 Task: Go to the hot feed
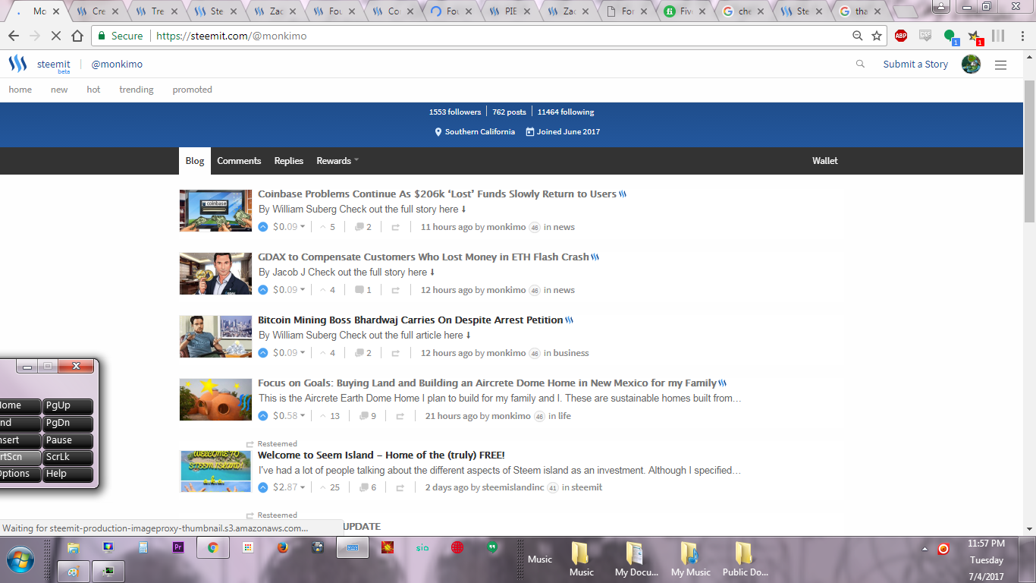(x=93, y=90)
